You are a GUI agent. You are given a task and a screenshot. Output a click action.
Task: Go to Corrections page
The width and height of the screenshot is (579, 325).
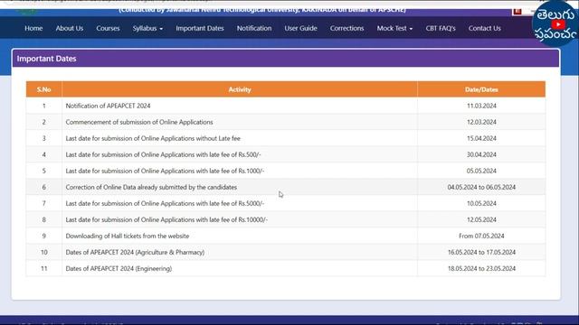(346, 28)
